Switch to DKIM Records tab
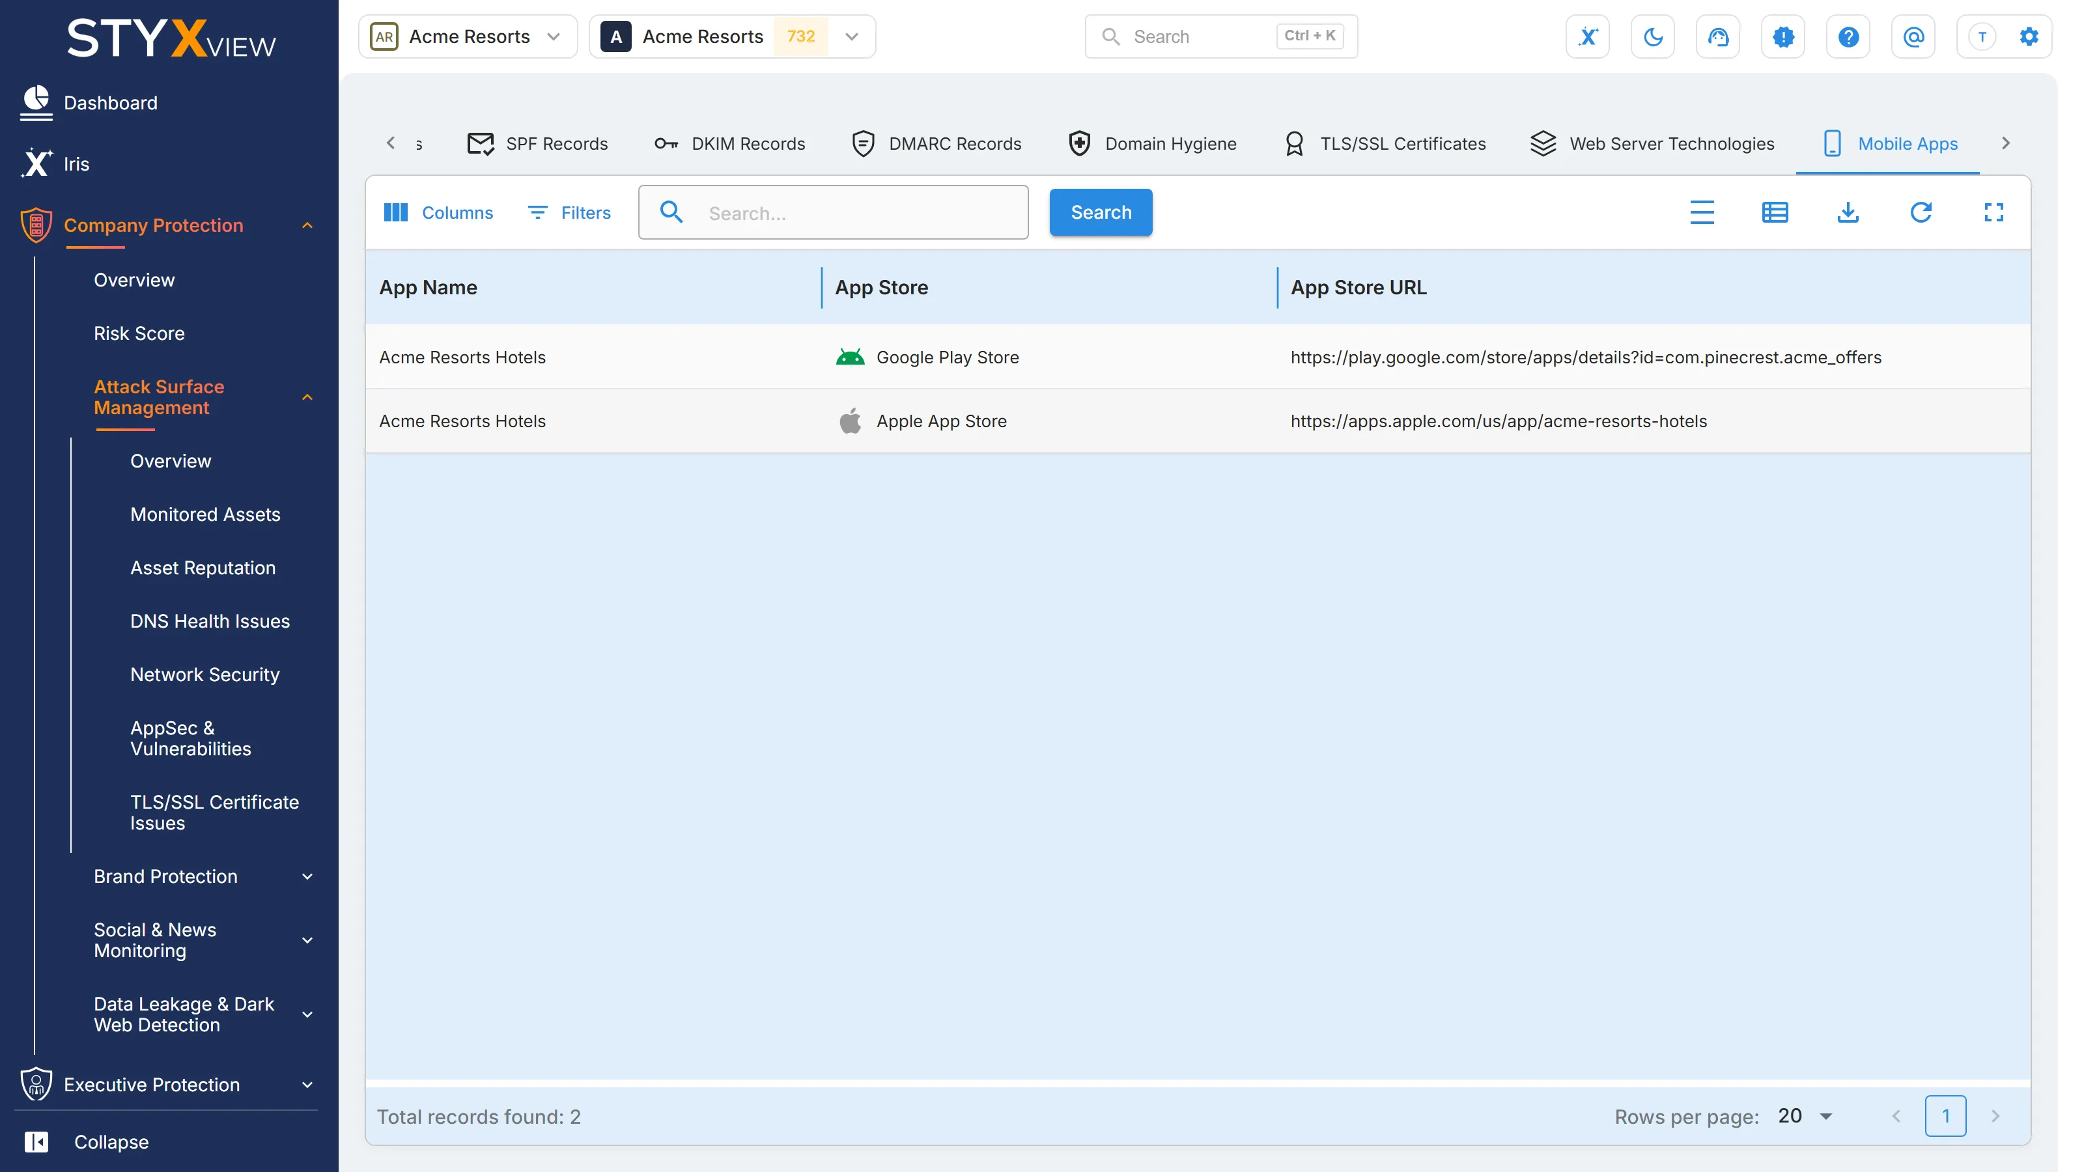 (729, 143)
